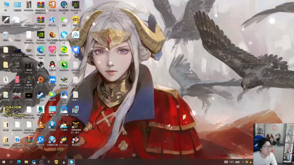Open the Recycle Bin on desktop

pyautogui.click(x=6, y=35)
